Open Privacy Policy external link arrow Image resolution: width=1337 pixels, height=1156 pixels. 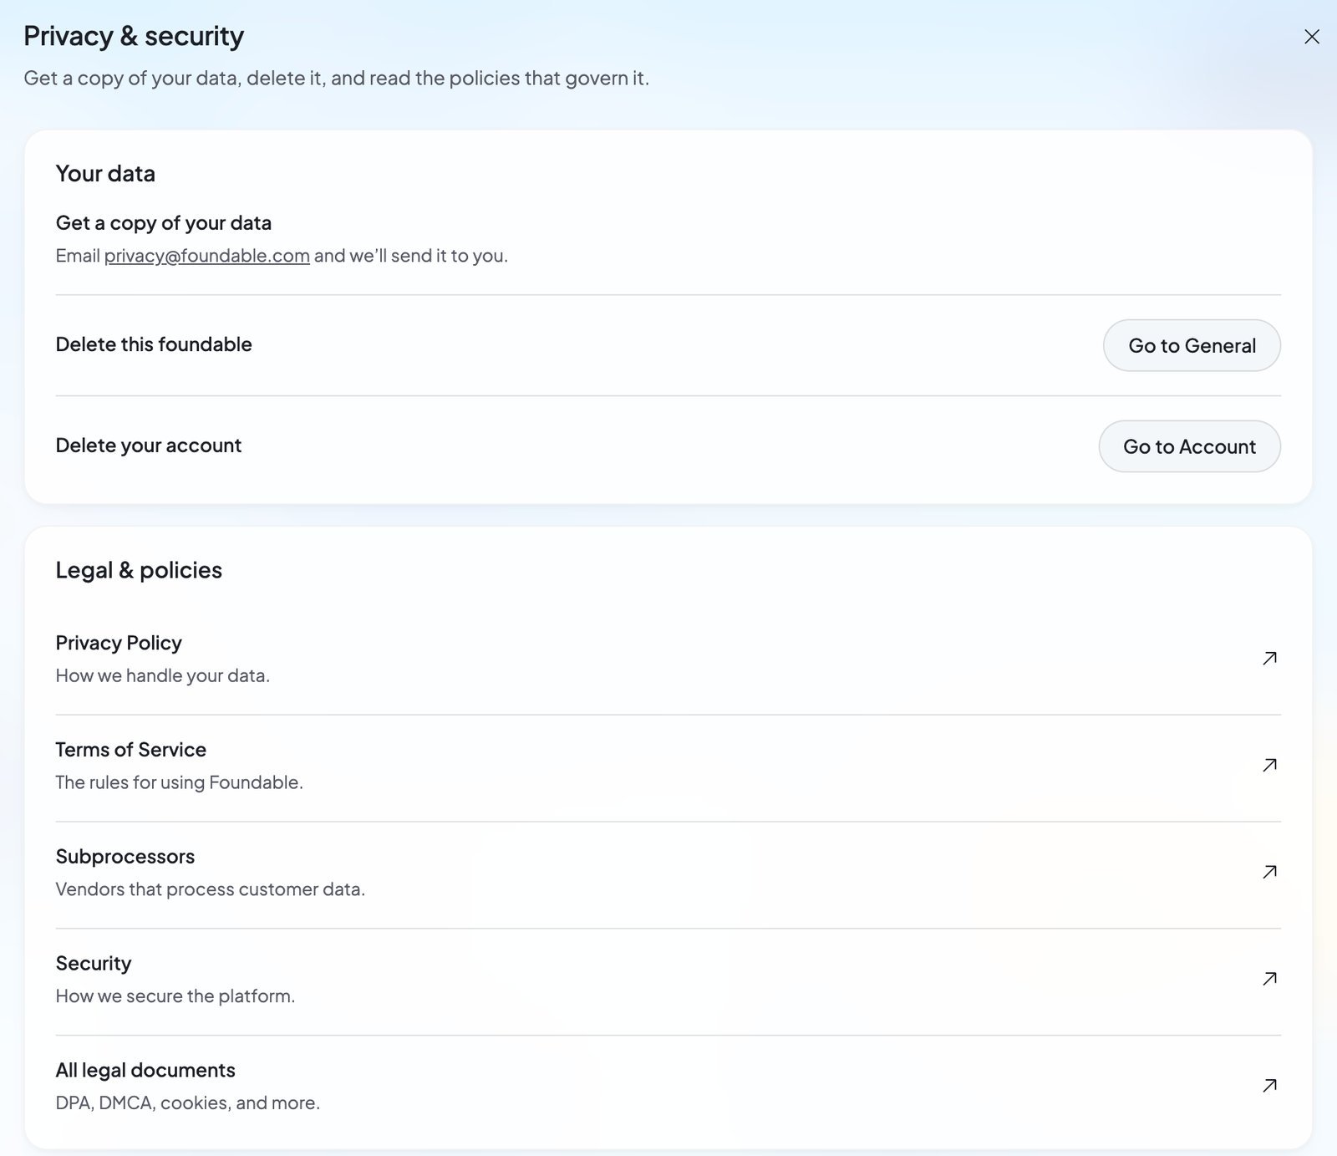click(1269, 659)
